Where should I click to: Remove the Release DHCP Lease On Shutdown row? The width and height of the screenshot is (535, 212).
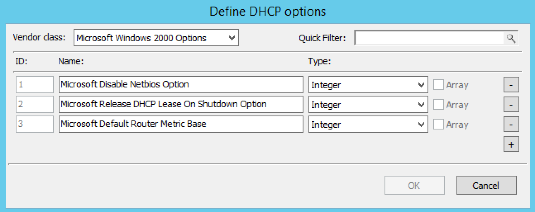click(x=511, y=105)
